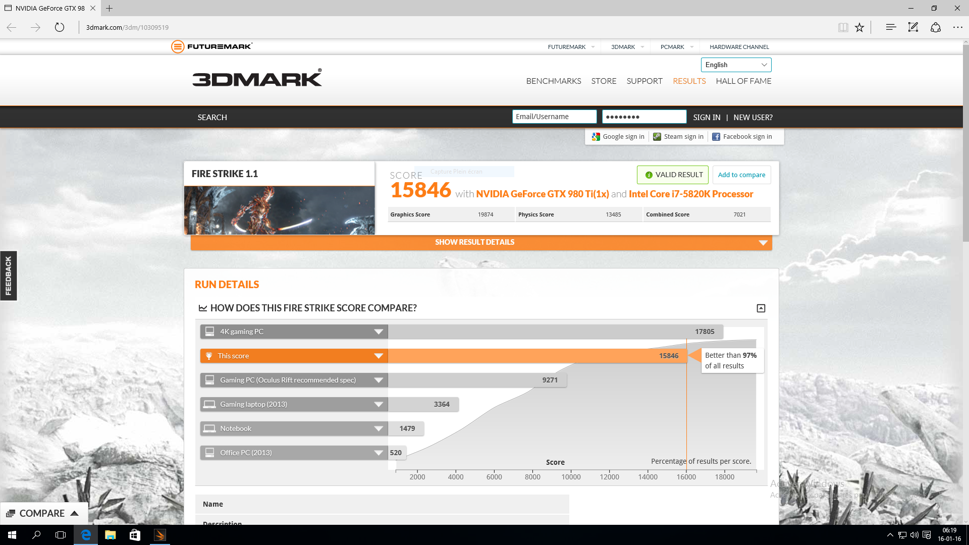The image size is (969, 545).
Task: Click the Add to compare button
Action: pos(741,175)
